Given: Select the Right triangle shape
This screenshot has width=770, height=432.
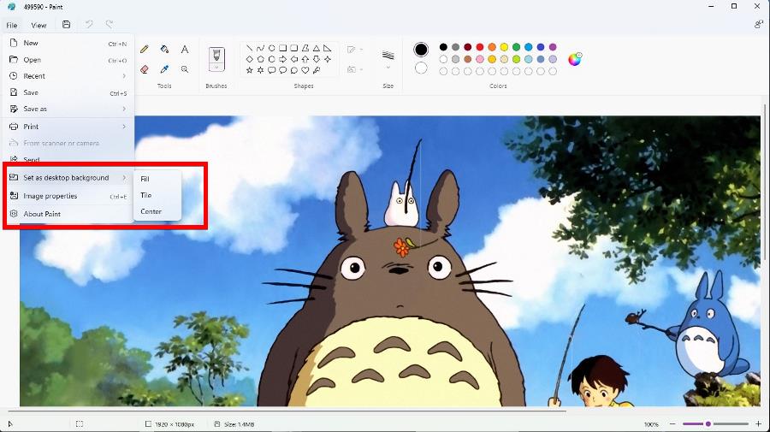Looking at the screenshot, I should 327,48.
